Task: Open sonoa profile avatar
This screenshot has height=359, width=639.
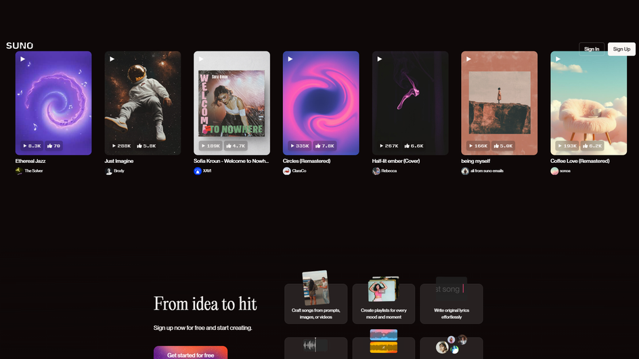Action: click(554, 171)
